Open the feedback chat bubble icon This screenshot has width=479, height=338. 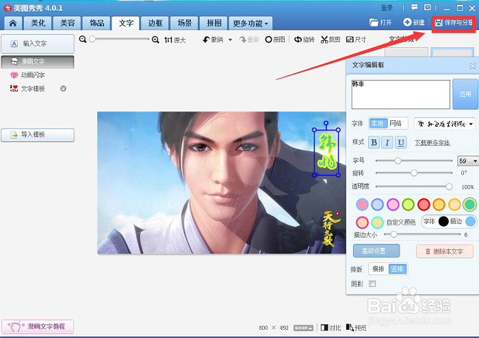[x=415, y=8]
